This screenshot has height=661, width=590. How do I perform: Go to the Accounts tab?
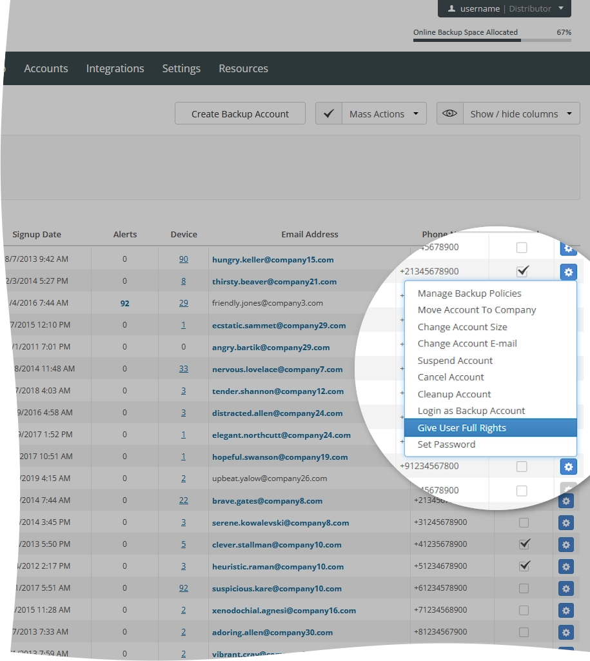click(x=46, y=68)
